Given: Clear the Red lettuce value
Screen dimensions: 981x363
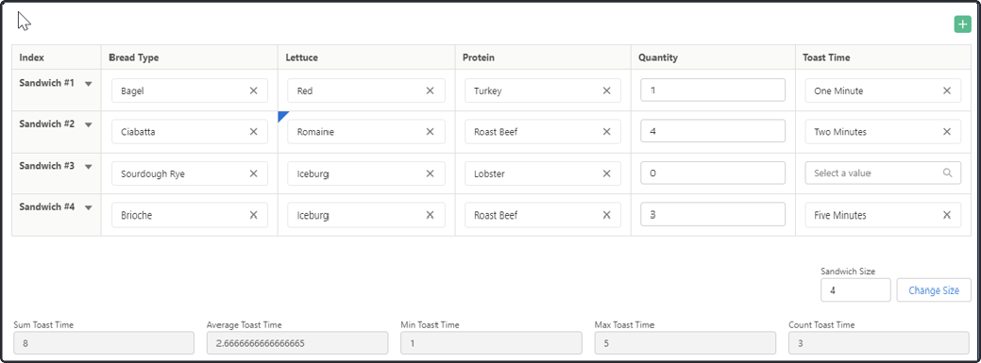Looking at the screenshot, I should point(431,91).
